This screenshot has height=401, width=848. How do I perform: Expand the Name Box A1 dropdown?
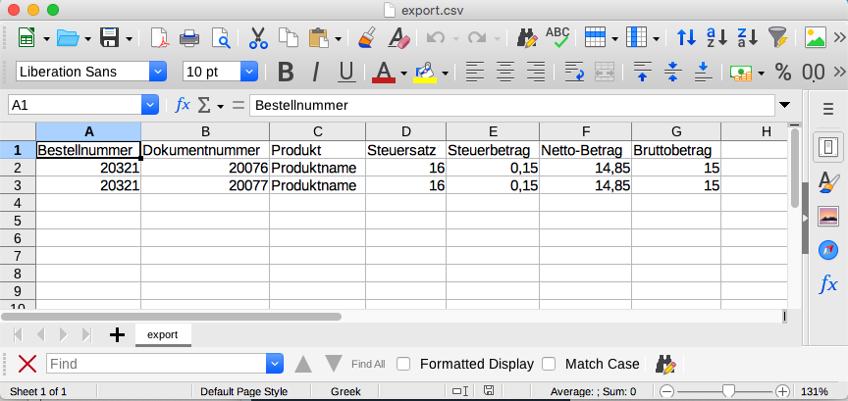click(x=149, y=105)
